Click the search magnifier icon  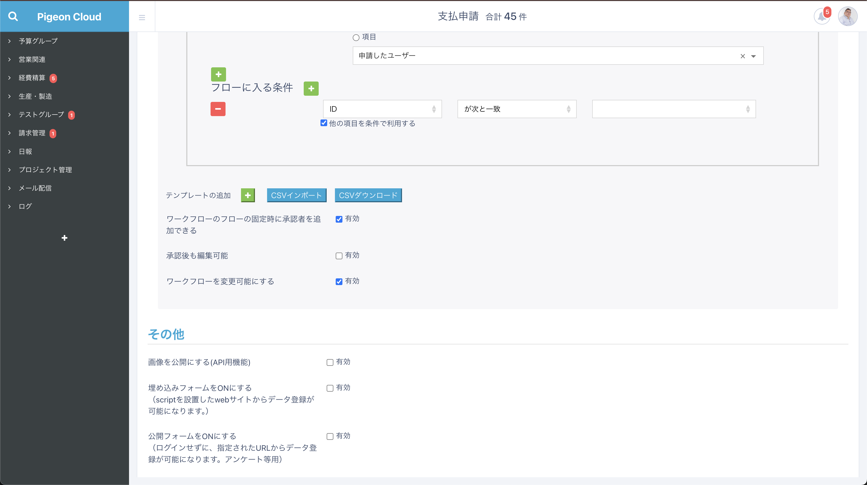click(13, 16)
